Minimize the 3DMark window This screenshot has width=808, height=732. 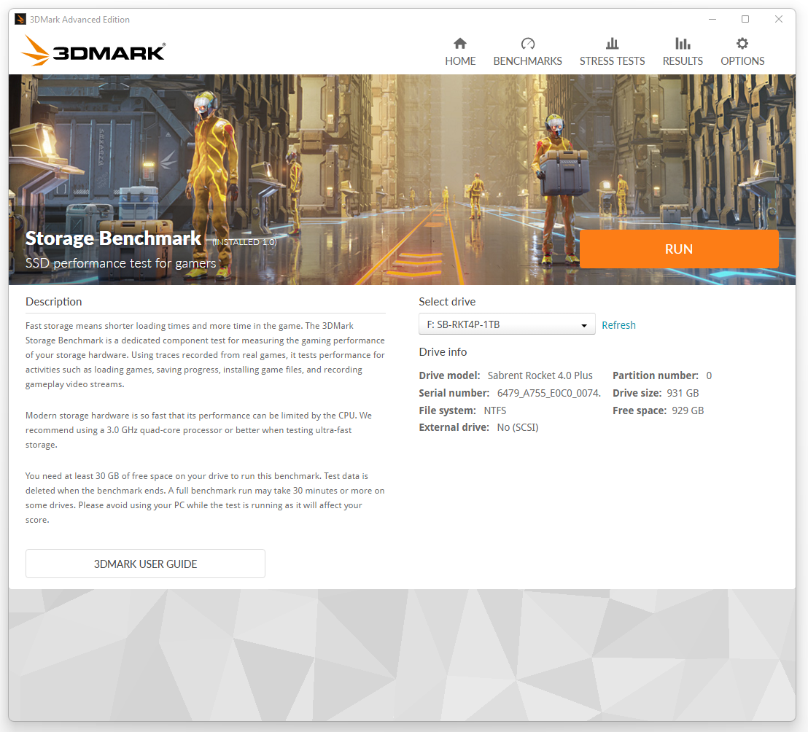(712, 19)
